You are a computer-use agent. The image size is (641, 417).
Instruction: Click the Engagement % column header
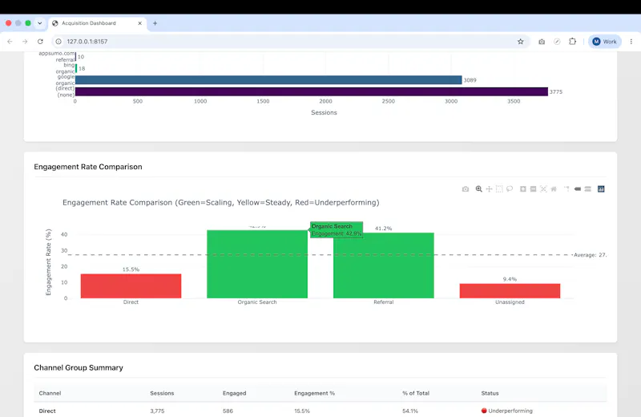(x=314, y=393)
